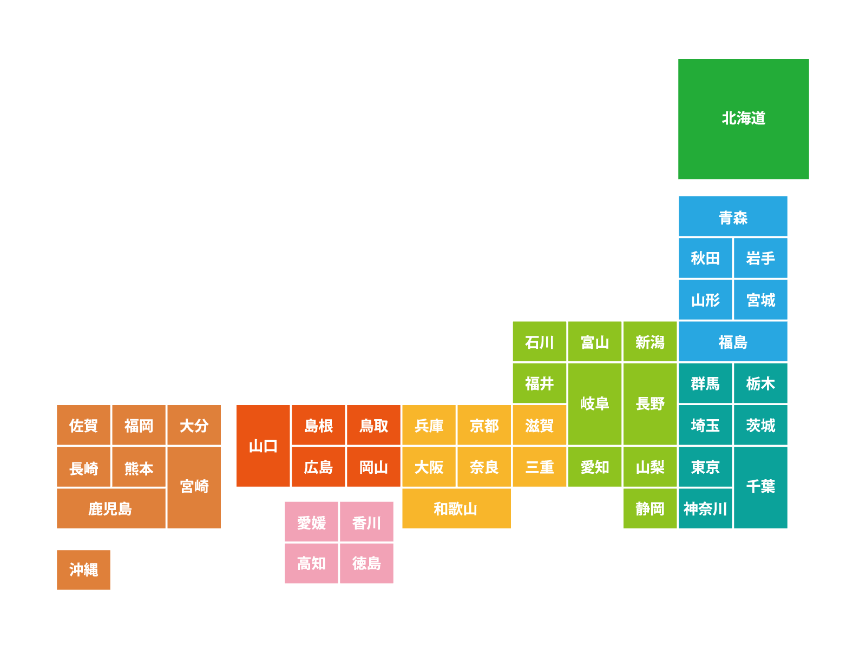Screen dimensions: 866x649
Task: Select the 秋田 tile
Action: click(705, 258)
